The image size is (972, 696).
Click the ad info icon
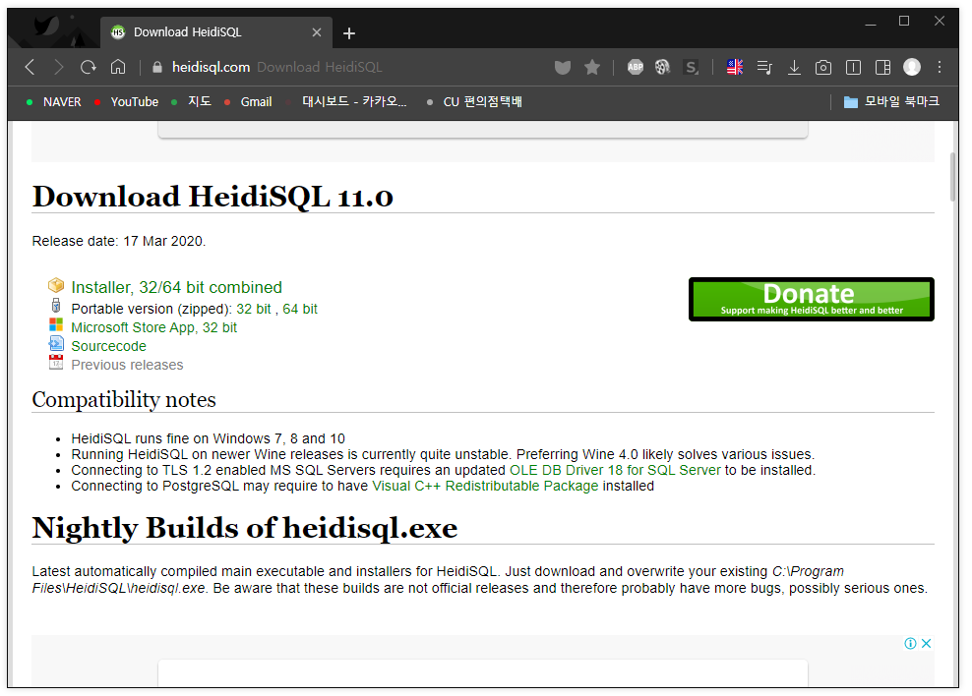point(910,643)
